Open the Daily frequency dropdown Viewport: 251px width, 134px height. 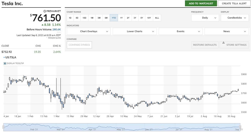pyautogui.click(x=205, y=18)
